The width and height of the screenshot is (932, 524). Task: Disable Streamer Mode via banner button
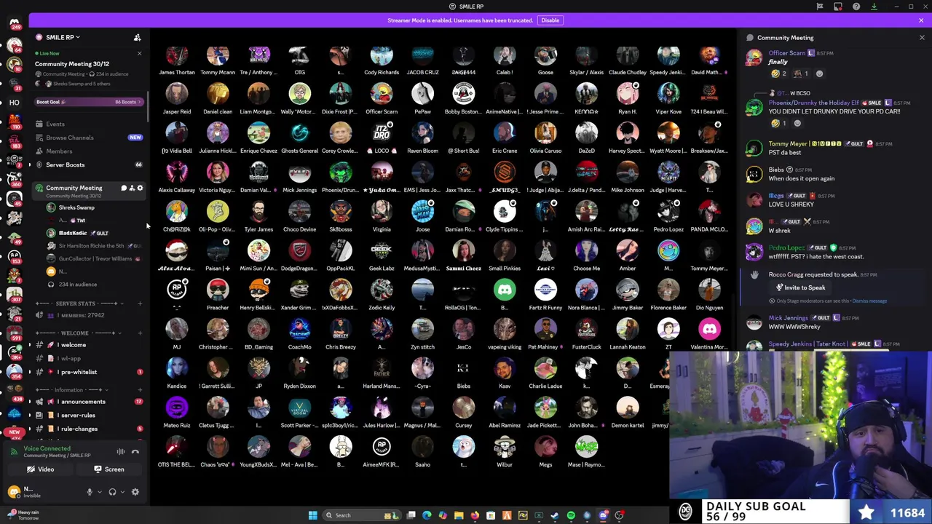(550, 20)
